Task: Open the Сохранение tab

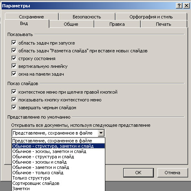Action: click(31, 17)
